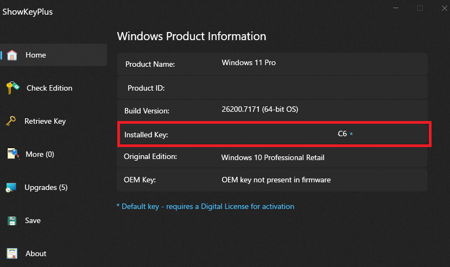Click the More (0) document search icon
The height and width of the screenshot is (267, 450).
(x=13, y=154)
